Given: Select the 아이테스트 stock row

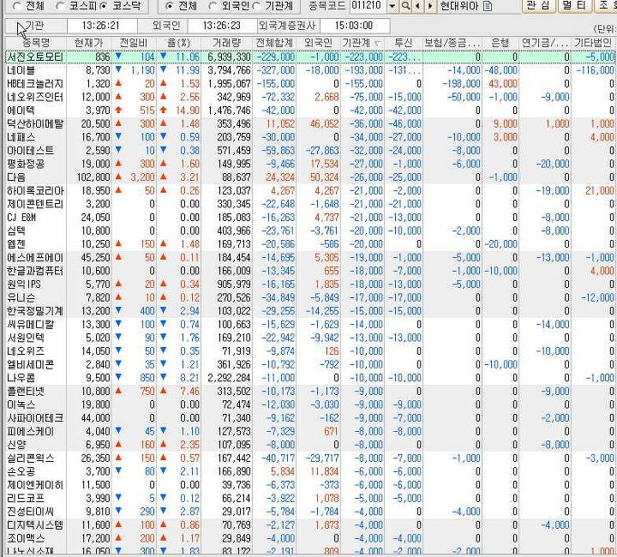Looking at the screenshot, I should [x=310, y=151].
